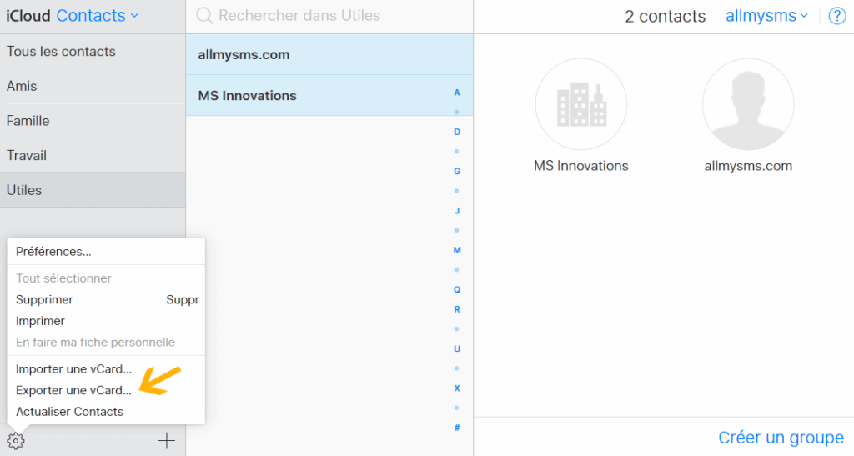Choose Actualiser Contacts menu entry
854x456 pixels.
tap(106, 411)
